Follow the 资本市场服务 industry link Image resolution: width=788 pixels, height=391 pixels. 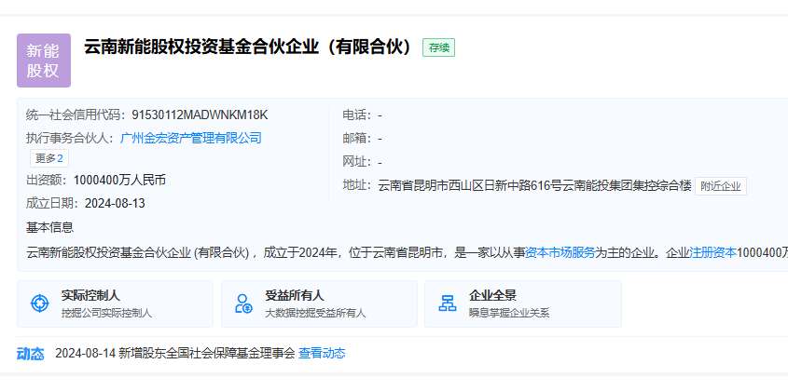click(x=560, y=251)
